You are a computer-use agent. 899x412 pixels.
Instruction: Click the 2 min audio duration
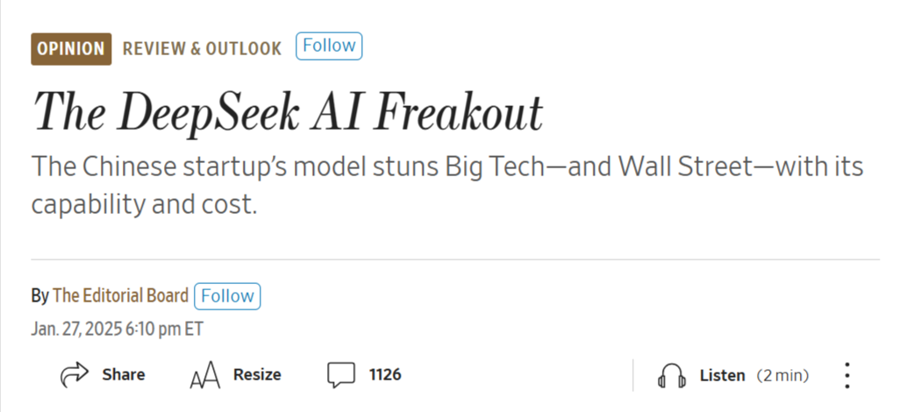tap(782, 376)
